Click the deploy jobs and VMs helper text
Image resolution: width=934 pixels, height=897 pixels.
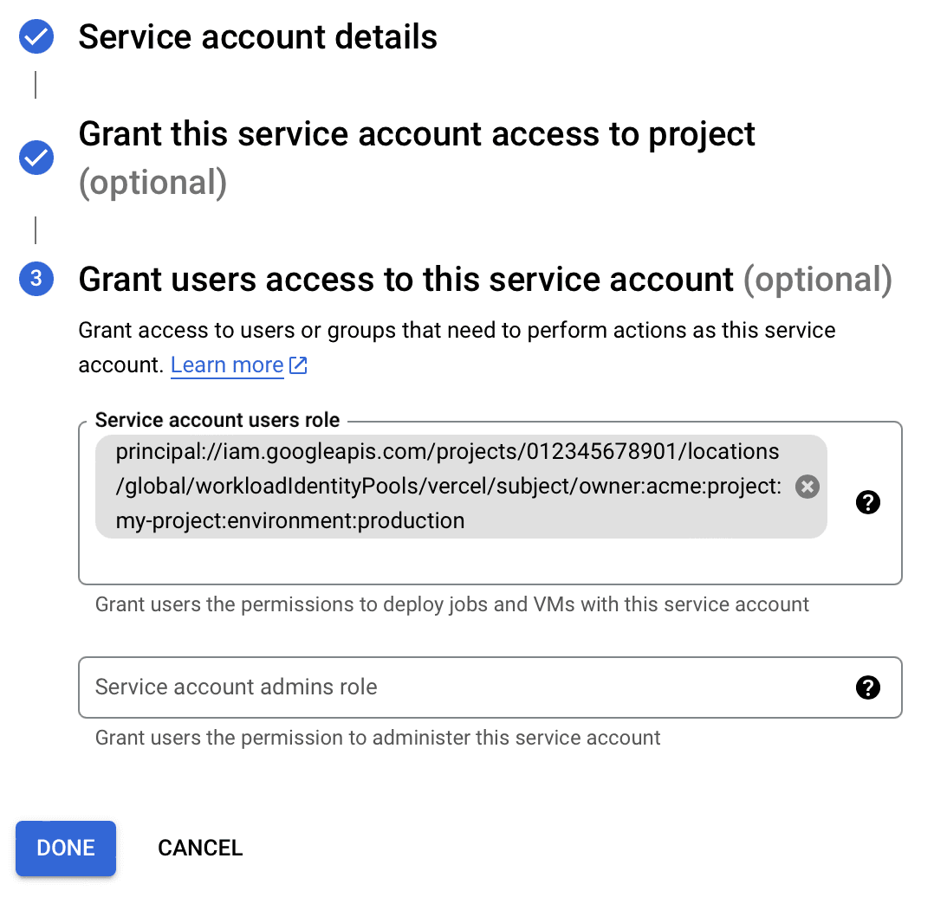pos(451,604)
